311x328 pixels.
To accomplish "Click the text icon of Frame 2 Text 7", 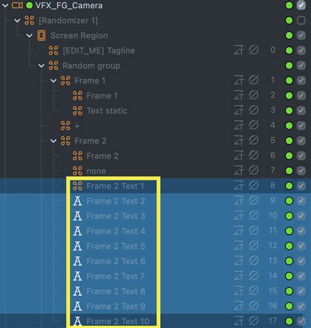I will 77,276.
